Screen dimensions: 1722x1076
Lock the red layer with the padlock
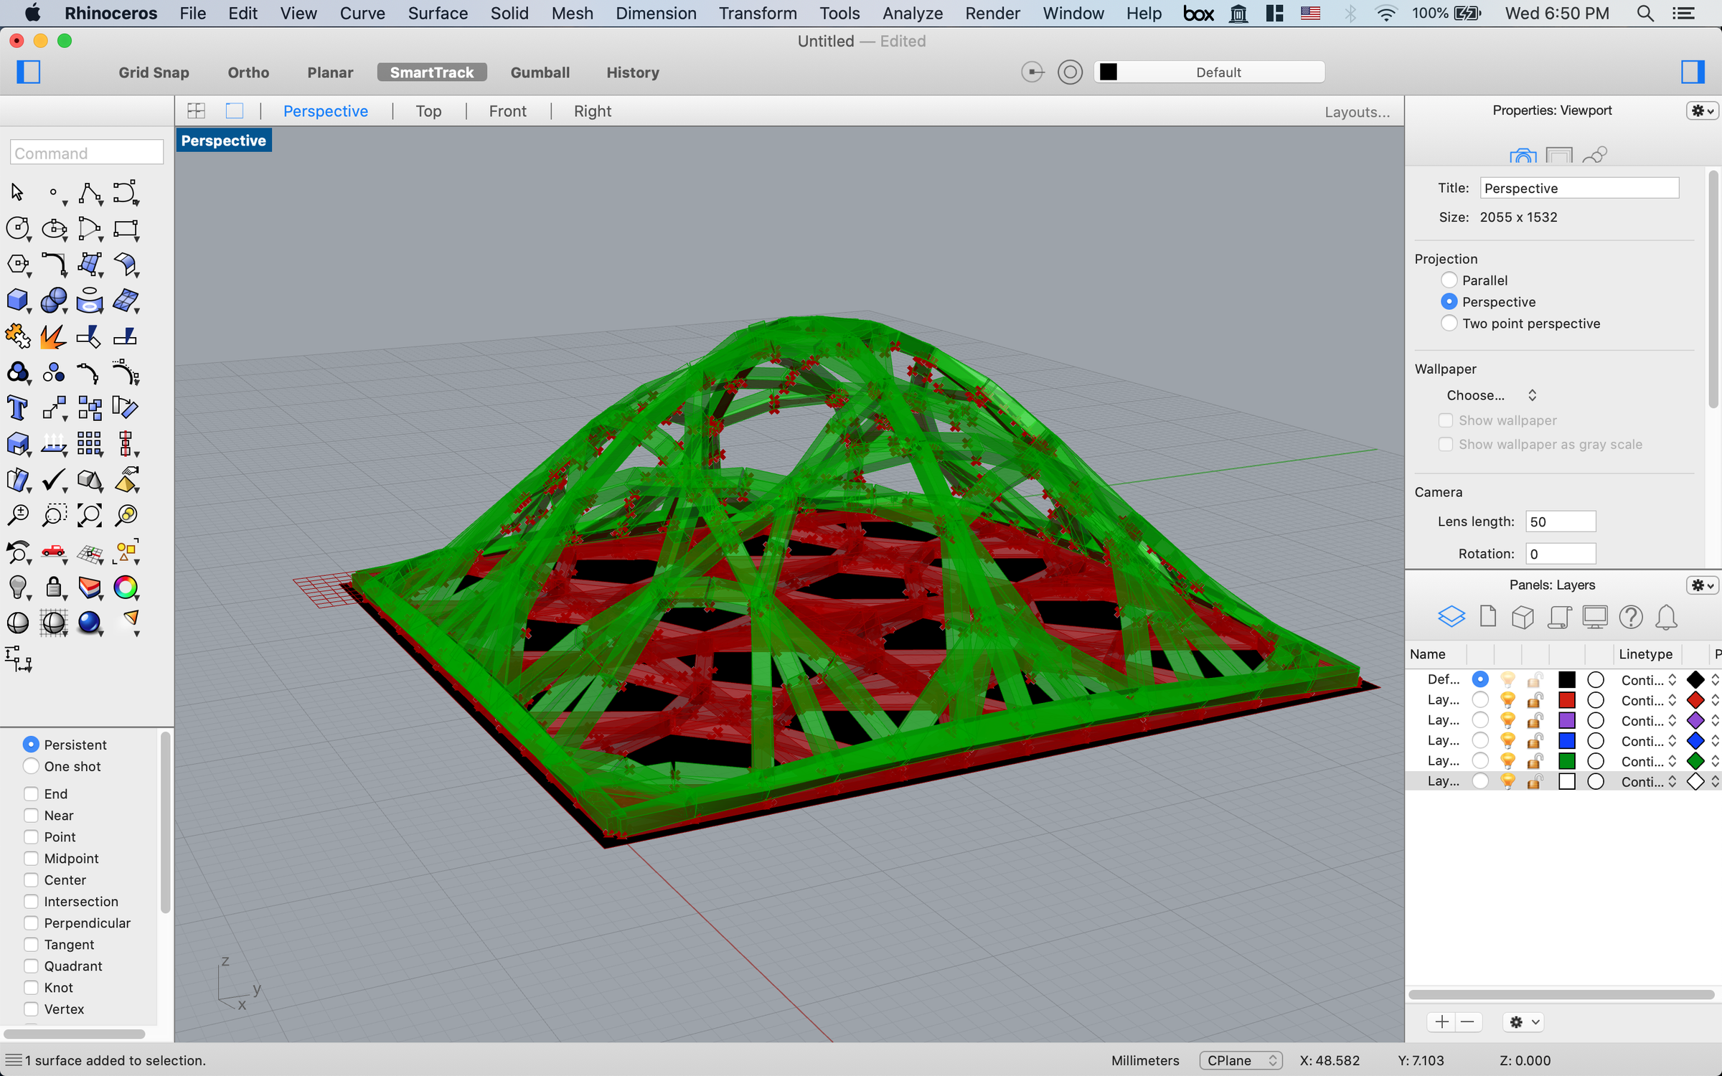click(1534, 699)
